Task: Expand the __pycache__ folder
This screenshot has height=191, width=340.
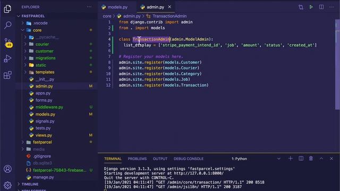Action: [47, 37]
